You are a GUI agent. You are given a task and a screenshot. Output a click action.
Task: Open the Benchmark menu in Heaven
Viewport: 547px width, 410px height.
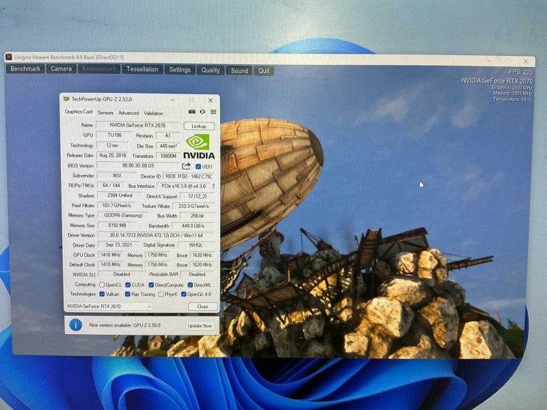pos(25,69)
